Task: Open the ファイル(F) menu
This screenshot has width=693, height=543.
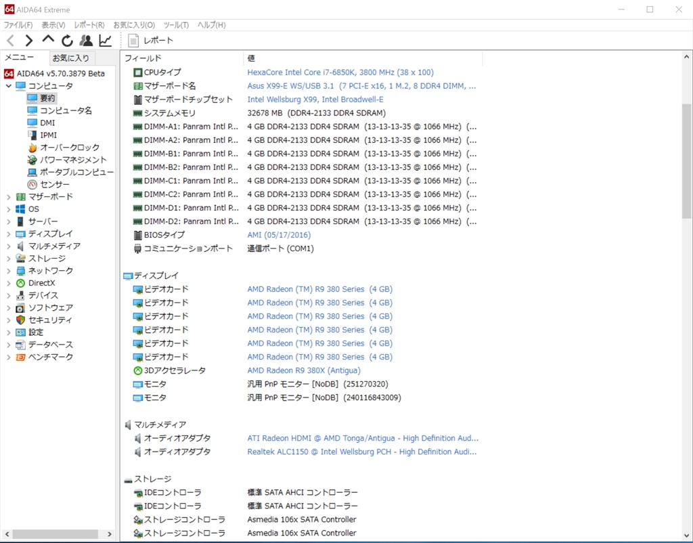Action: 18,25
